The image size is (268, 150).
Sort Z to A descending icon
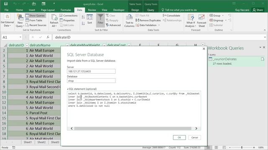point(83,23)
